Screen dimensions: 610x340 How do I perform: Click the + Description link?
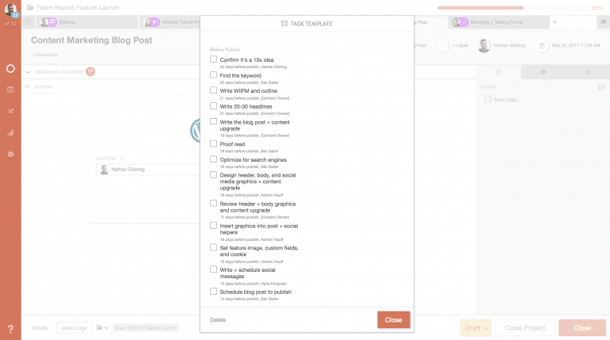pyautogui.click(x=44, y=55)
